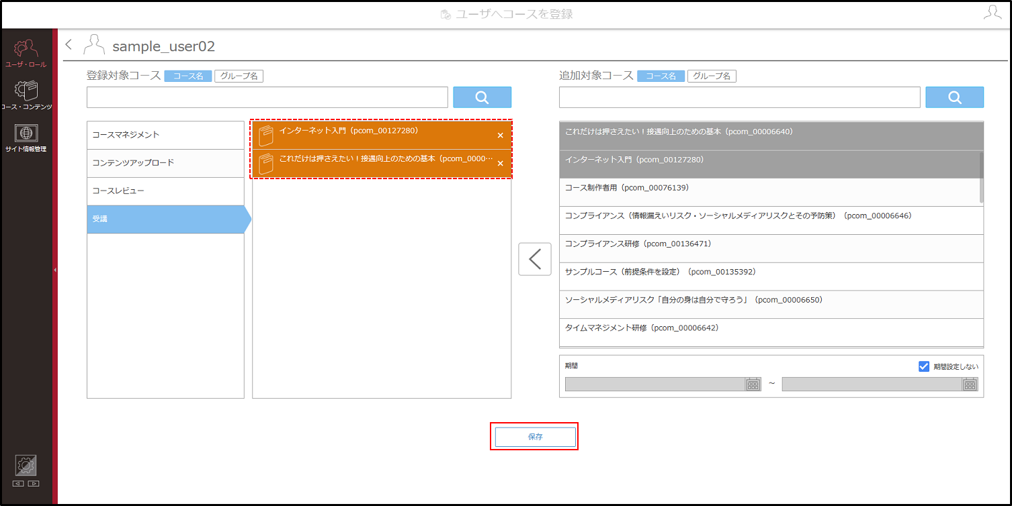
Task: Remove インターネット入門 with its x button
Action: click(500, 136)
